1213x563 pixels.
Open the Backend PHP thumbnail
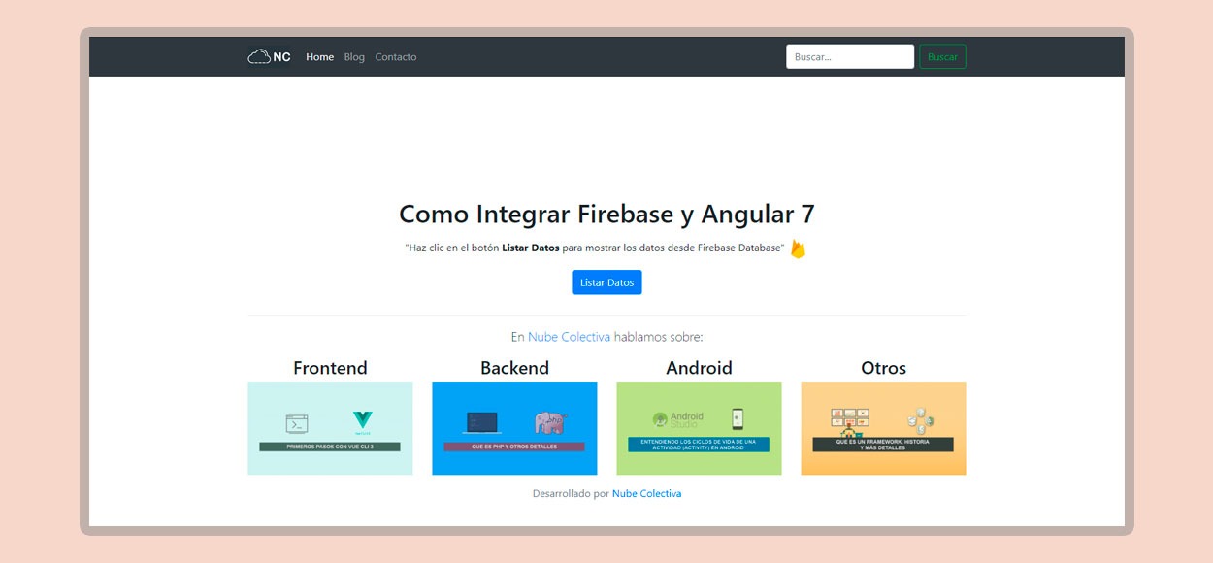[x=514, y=428]
